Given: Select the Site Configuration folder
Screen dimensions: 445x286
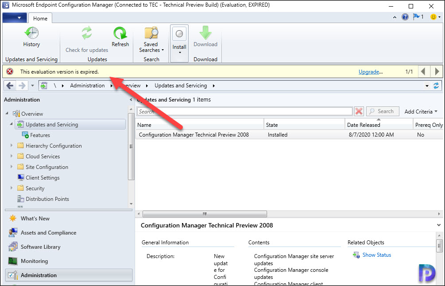Looking at the screenshot, I should (47, 167).
